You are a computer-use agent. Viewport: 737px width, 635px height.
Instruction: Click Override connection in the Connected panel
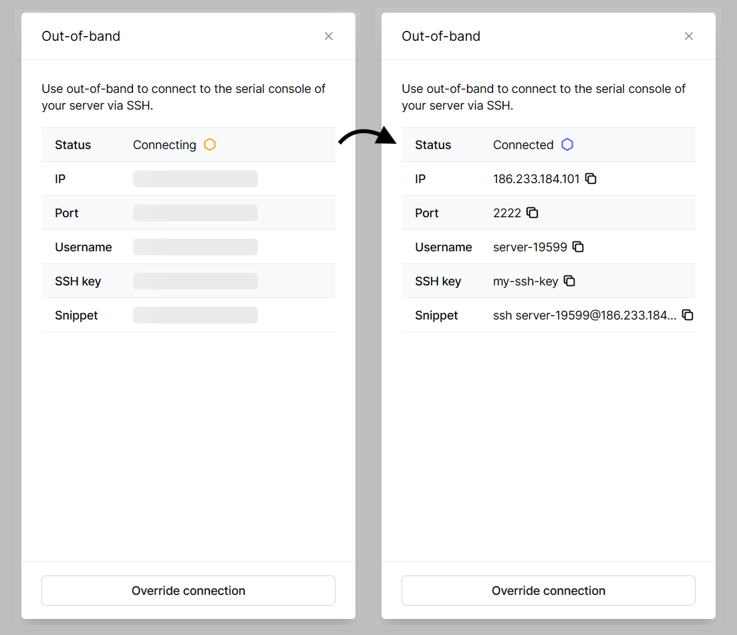pyautogui.click(x=548, y=590)
